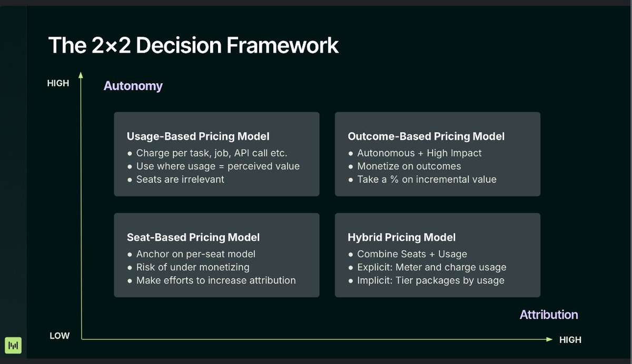This screenshot has height=364, width=632.
Task: Click the Usage-Based Pricing Model heading
Action: tap(198, 136)
